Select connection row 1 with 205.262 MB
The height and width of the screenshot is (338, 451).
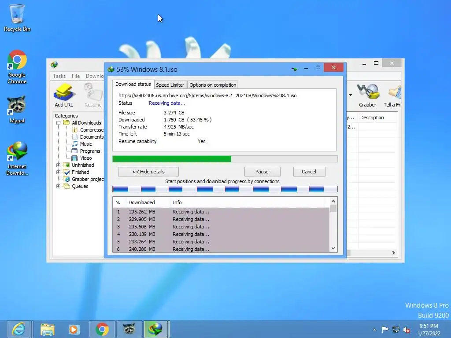(221, 212)
